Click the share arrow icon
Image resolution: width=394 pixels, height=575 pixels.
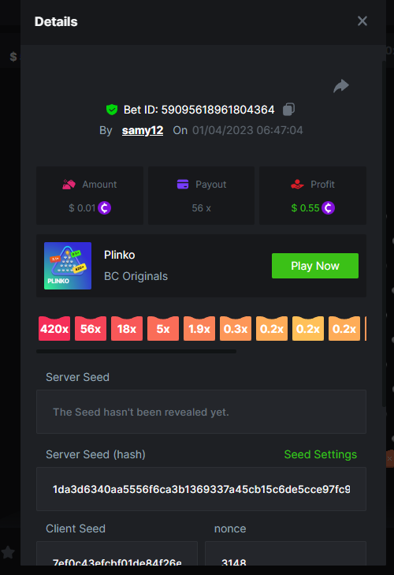[x=341, y=86]
